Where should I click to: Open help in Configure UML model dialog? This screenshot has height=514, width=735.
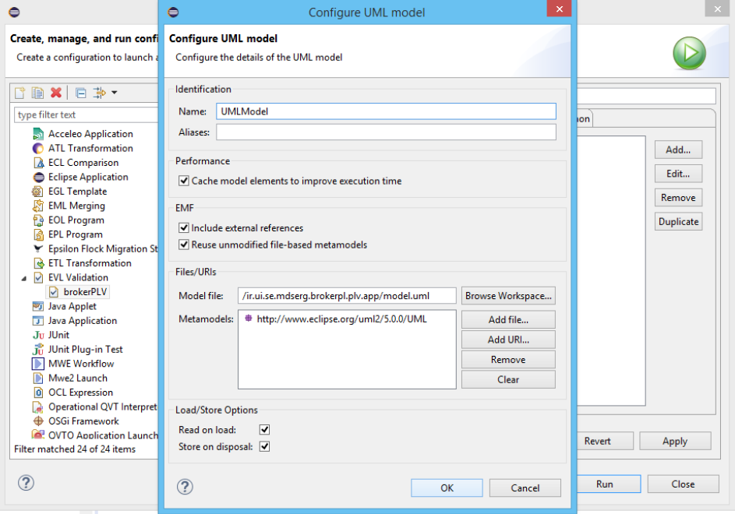click(186, 487)
